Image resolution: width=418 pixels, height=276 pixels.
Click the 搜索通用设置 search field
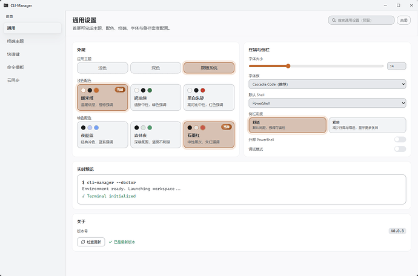[x=361, y=20]
